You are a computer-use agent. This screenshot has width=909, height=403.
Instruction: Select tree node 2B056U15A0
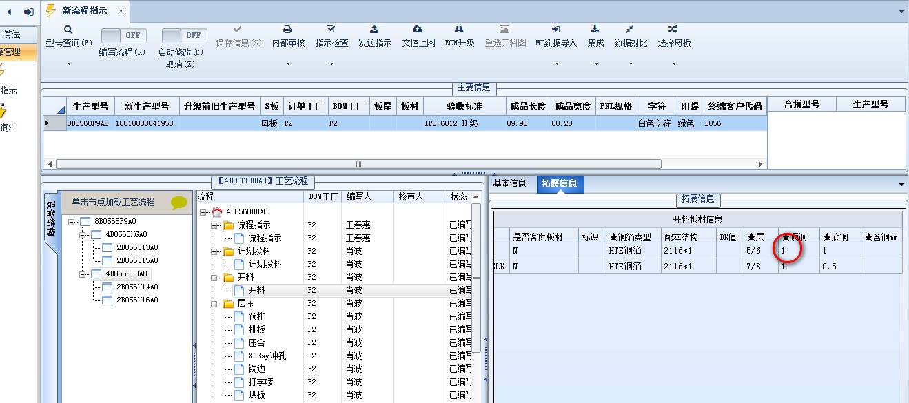pyautogui.click(x=137, y=260)
